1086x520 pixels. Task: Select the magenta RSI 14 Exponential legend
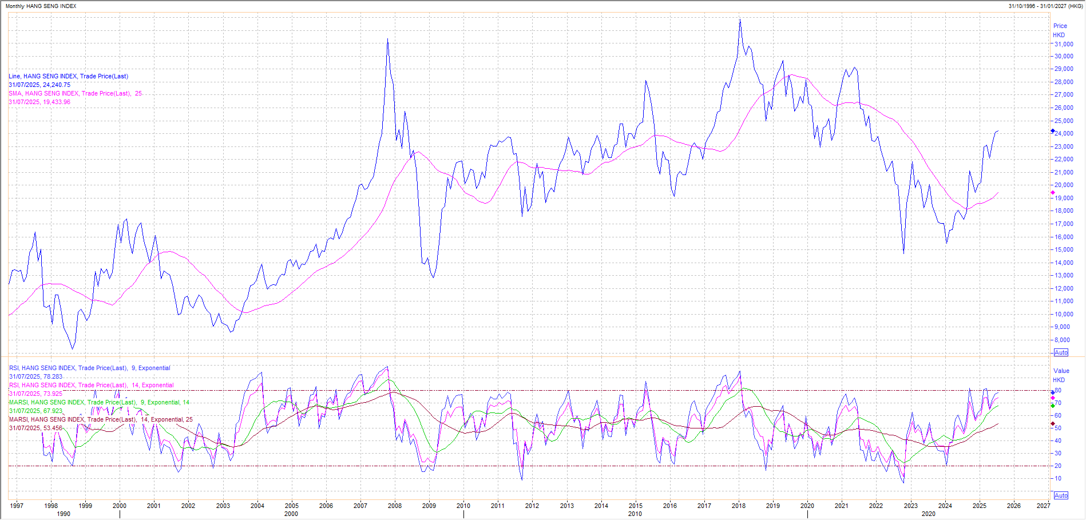click(91, 385)
